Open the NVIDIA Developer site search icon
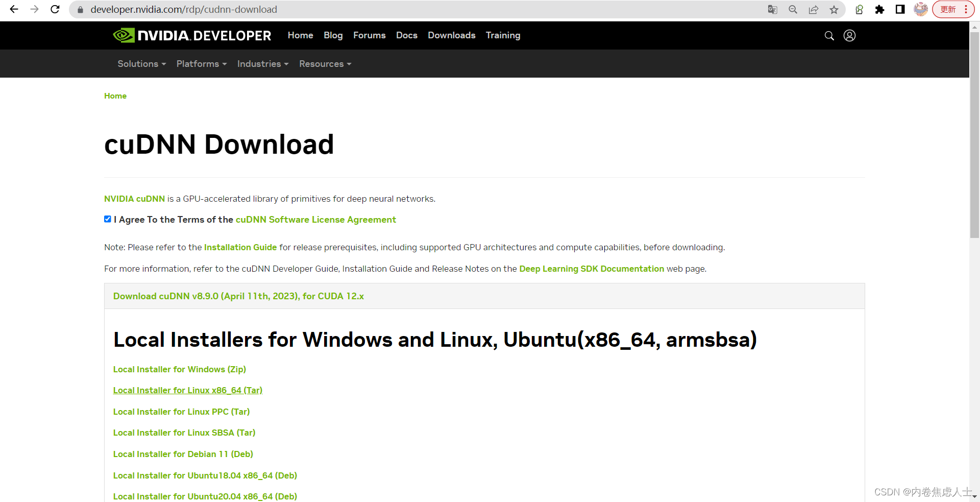This screenshot has height=502, width=980. pyautogui.click(x=829, y=36)
